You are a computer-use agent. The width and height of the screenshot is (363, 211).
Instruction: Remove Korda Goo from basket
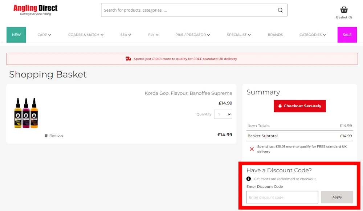tap(54, 136)
